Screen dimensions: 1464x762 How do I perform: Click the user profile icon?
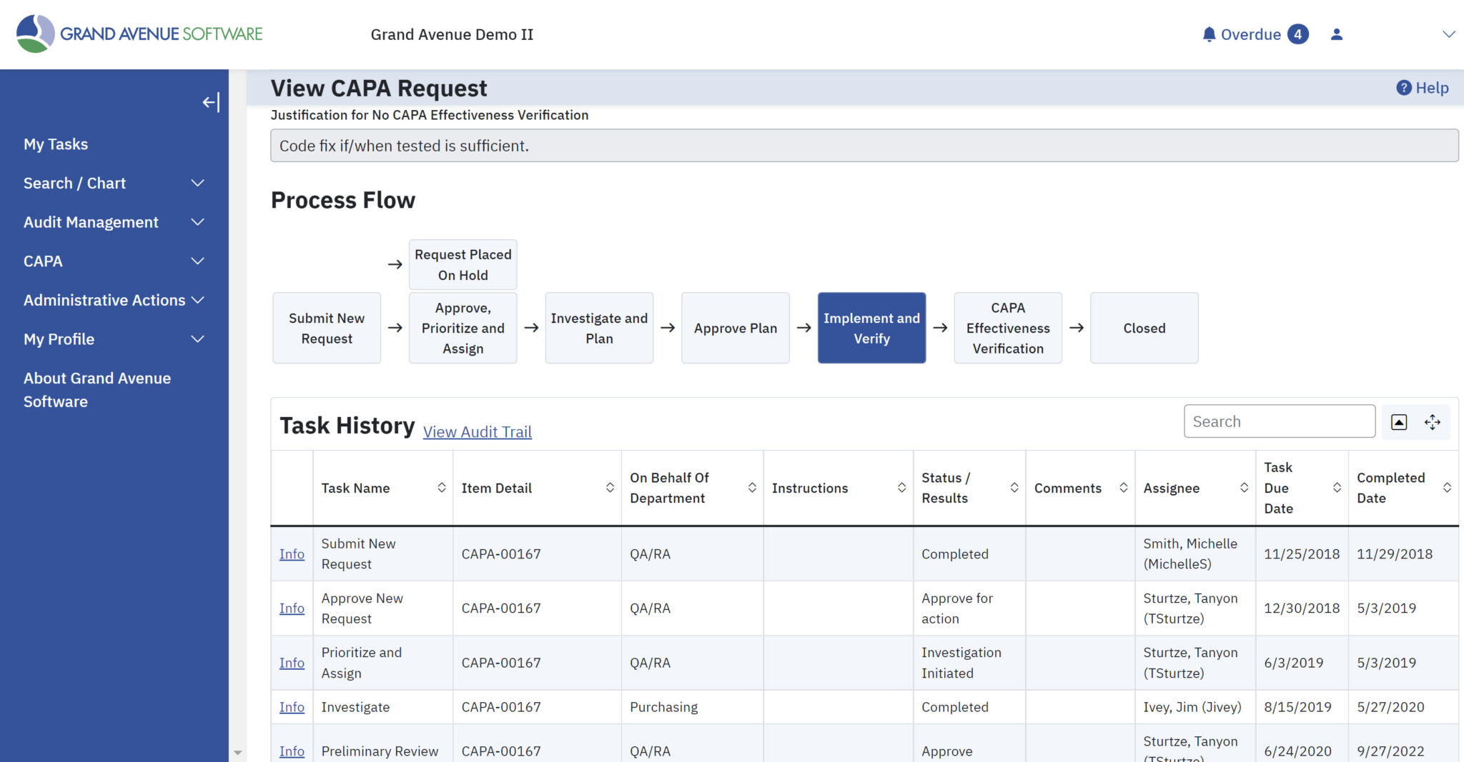pos(1337,34)
